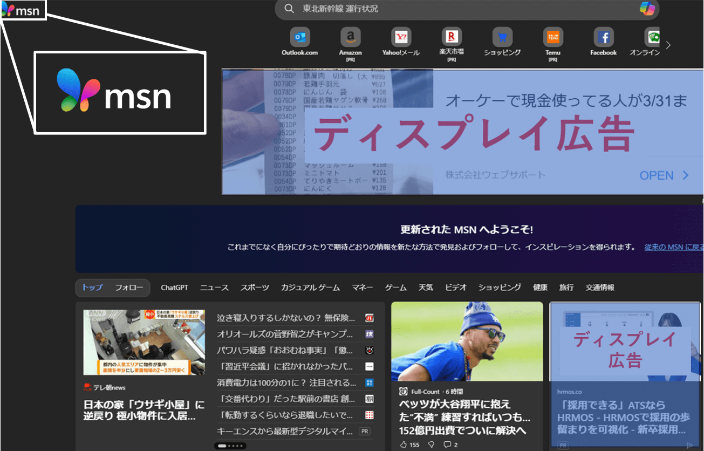This screenshot has width=704, height=451.
Task: Open the ベッツが大谷翔平に抱えた"不満" article
Action: point(464,417)
